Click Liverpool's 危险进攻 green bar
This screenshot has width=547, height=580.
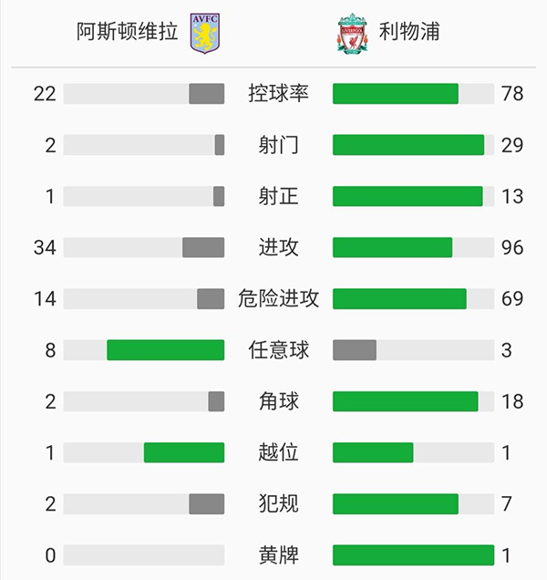[399, 298]
